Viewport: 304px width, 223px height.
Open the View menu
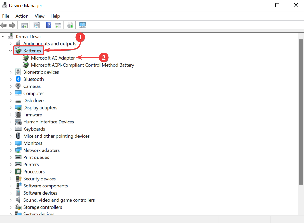40,16
